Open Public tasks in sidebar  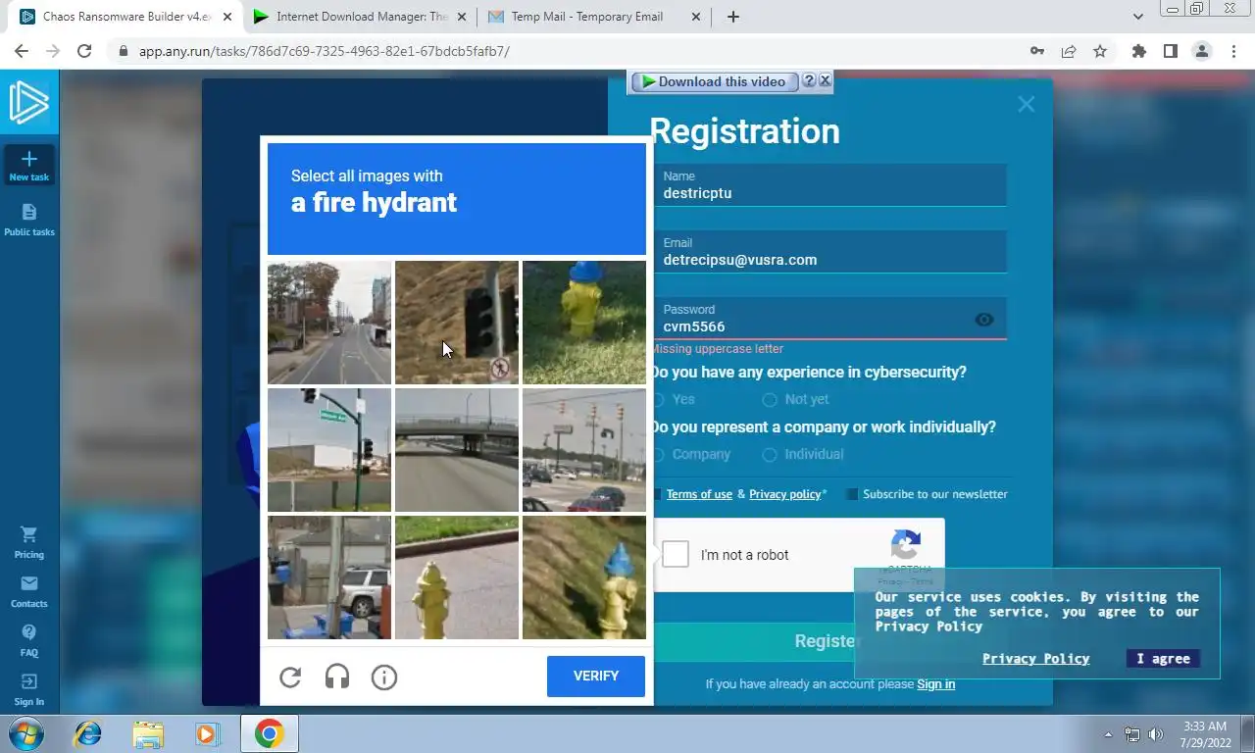(x=29, y=220)
